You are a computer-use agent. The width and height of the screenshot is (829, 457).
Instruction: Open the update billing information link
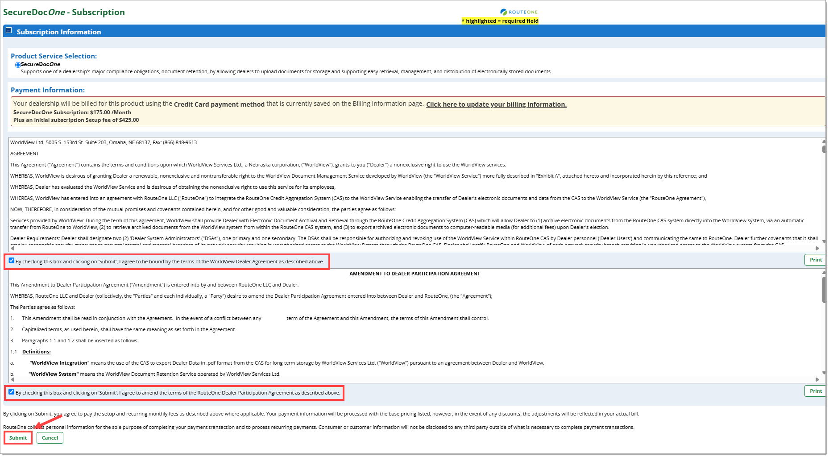point(496,104)
